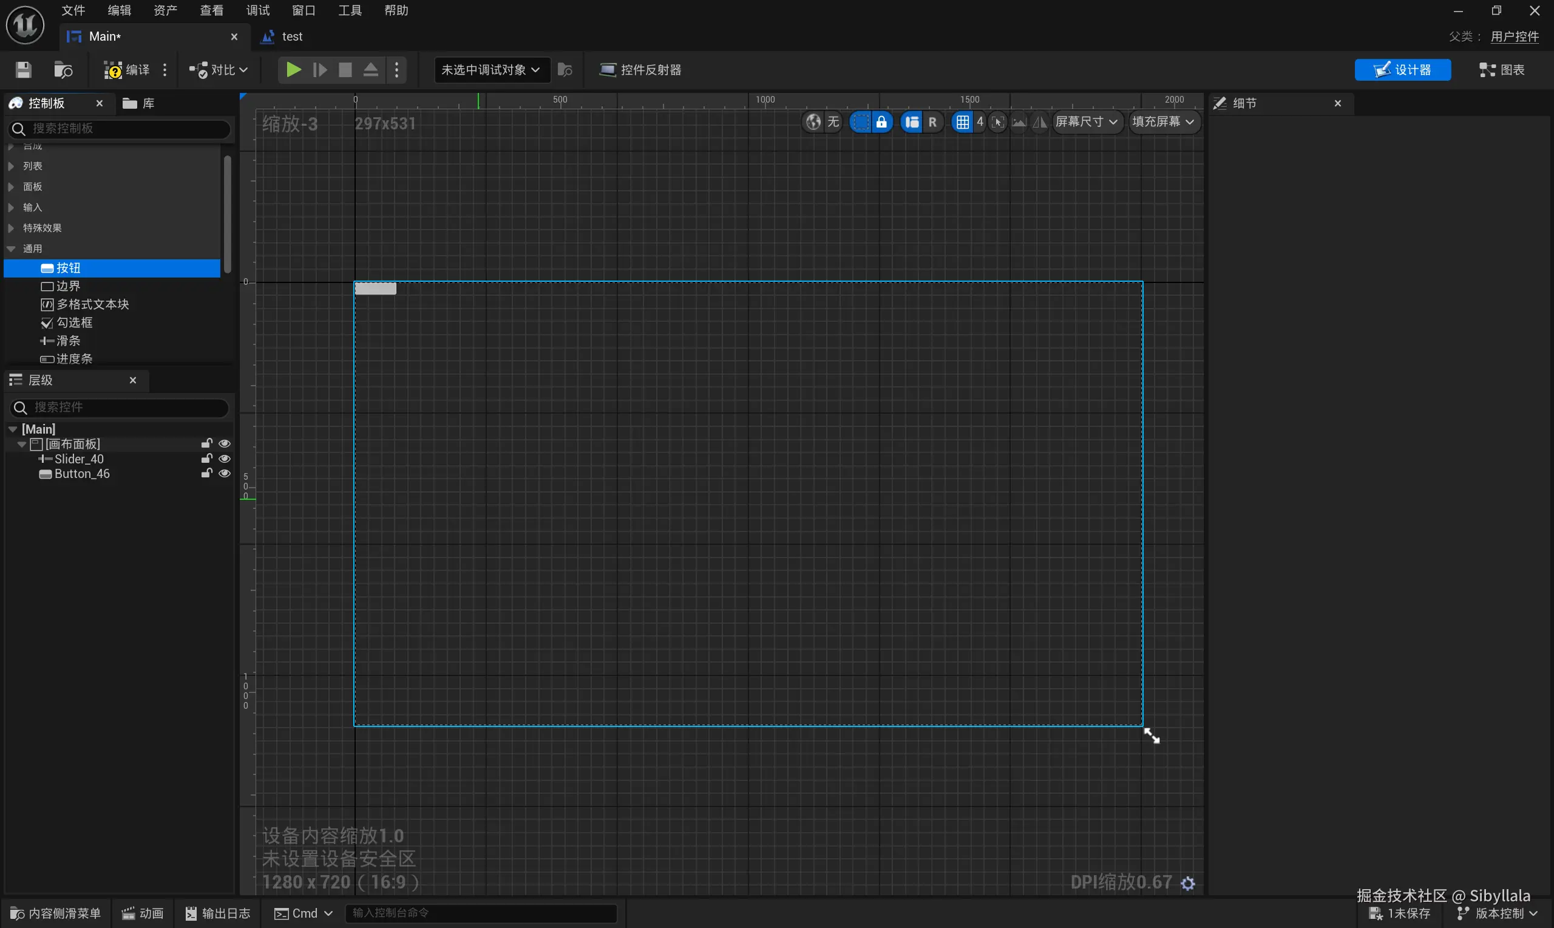Viewport: 1554px width, 928px height.
Task: Click DPI scale settings gear icon
Action: point(1188,882)
